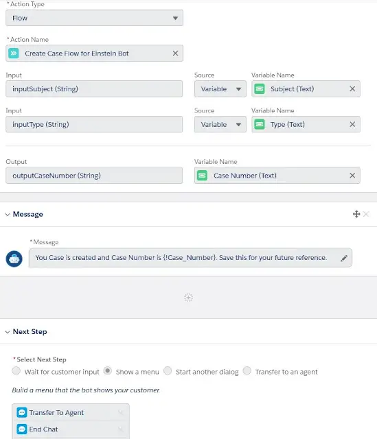Remove the Subject (Text) variable
377x439 pixels.
coord(352,88)
